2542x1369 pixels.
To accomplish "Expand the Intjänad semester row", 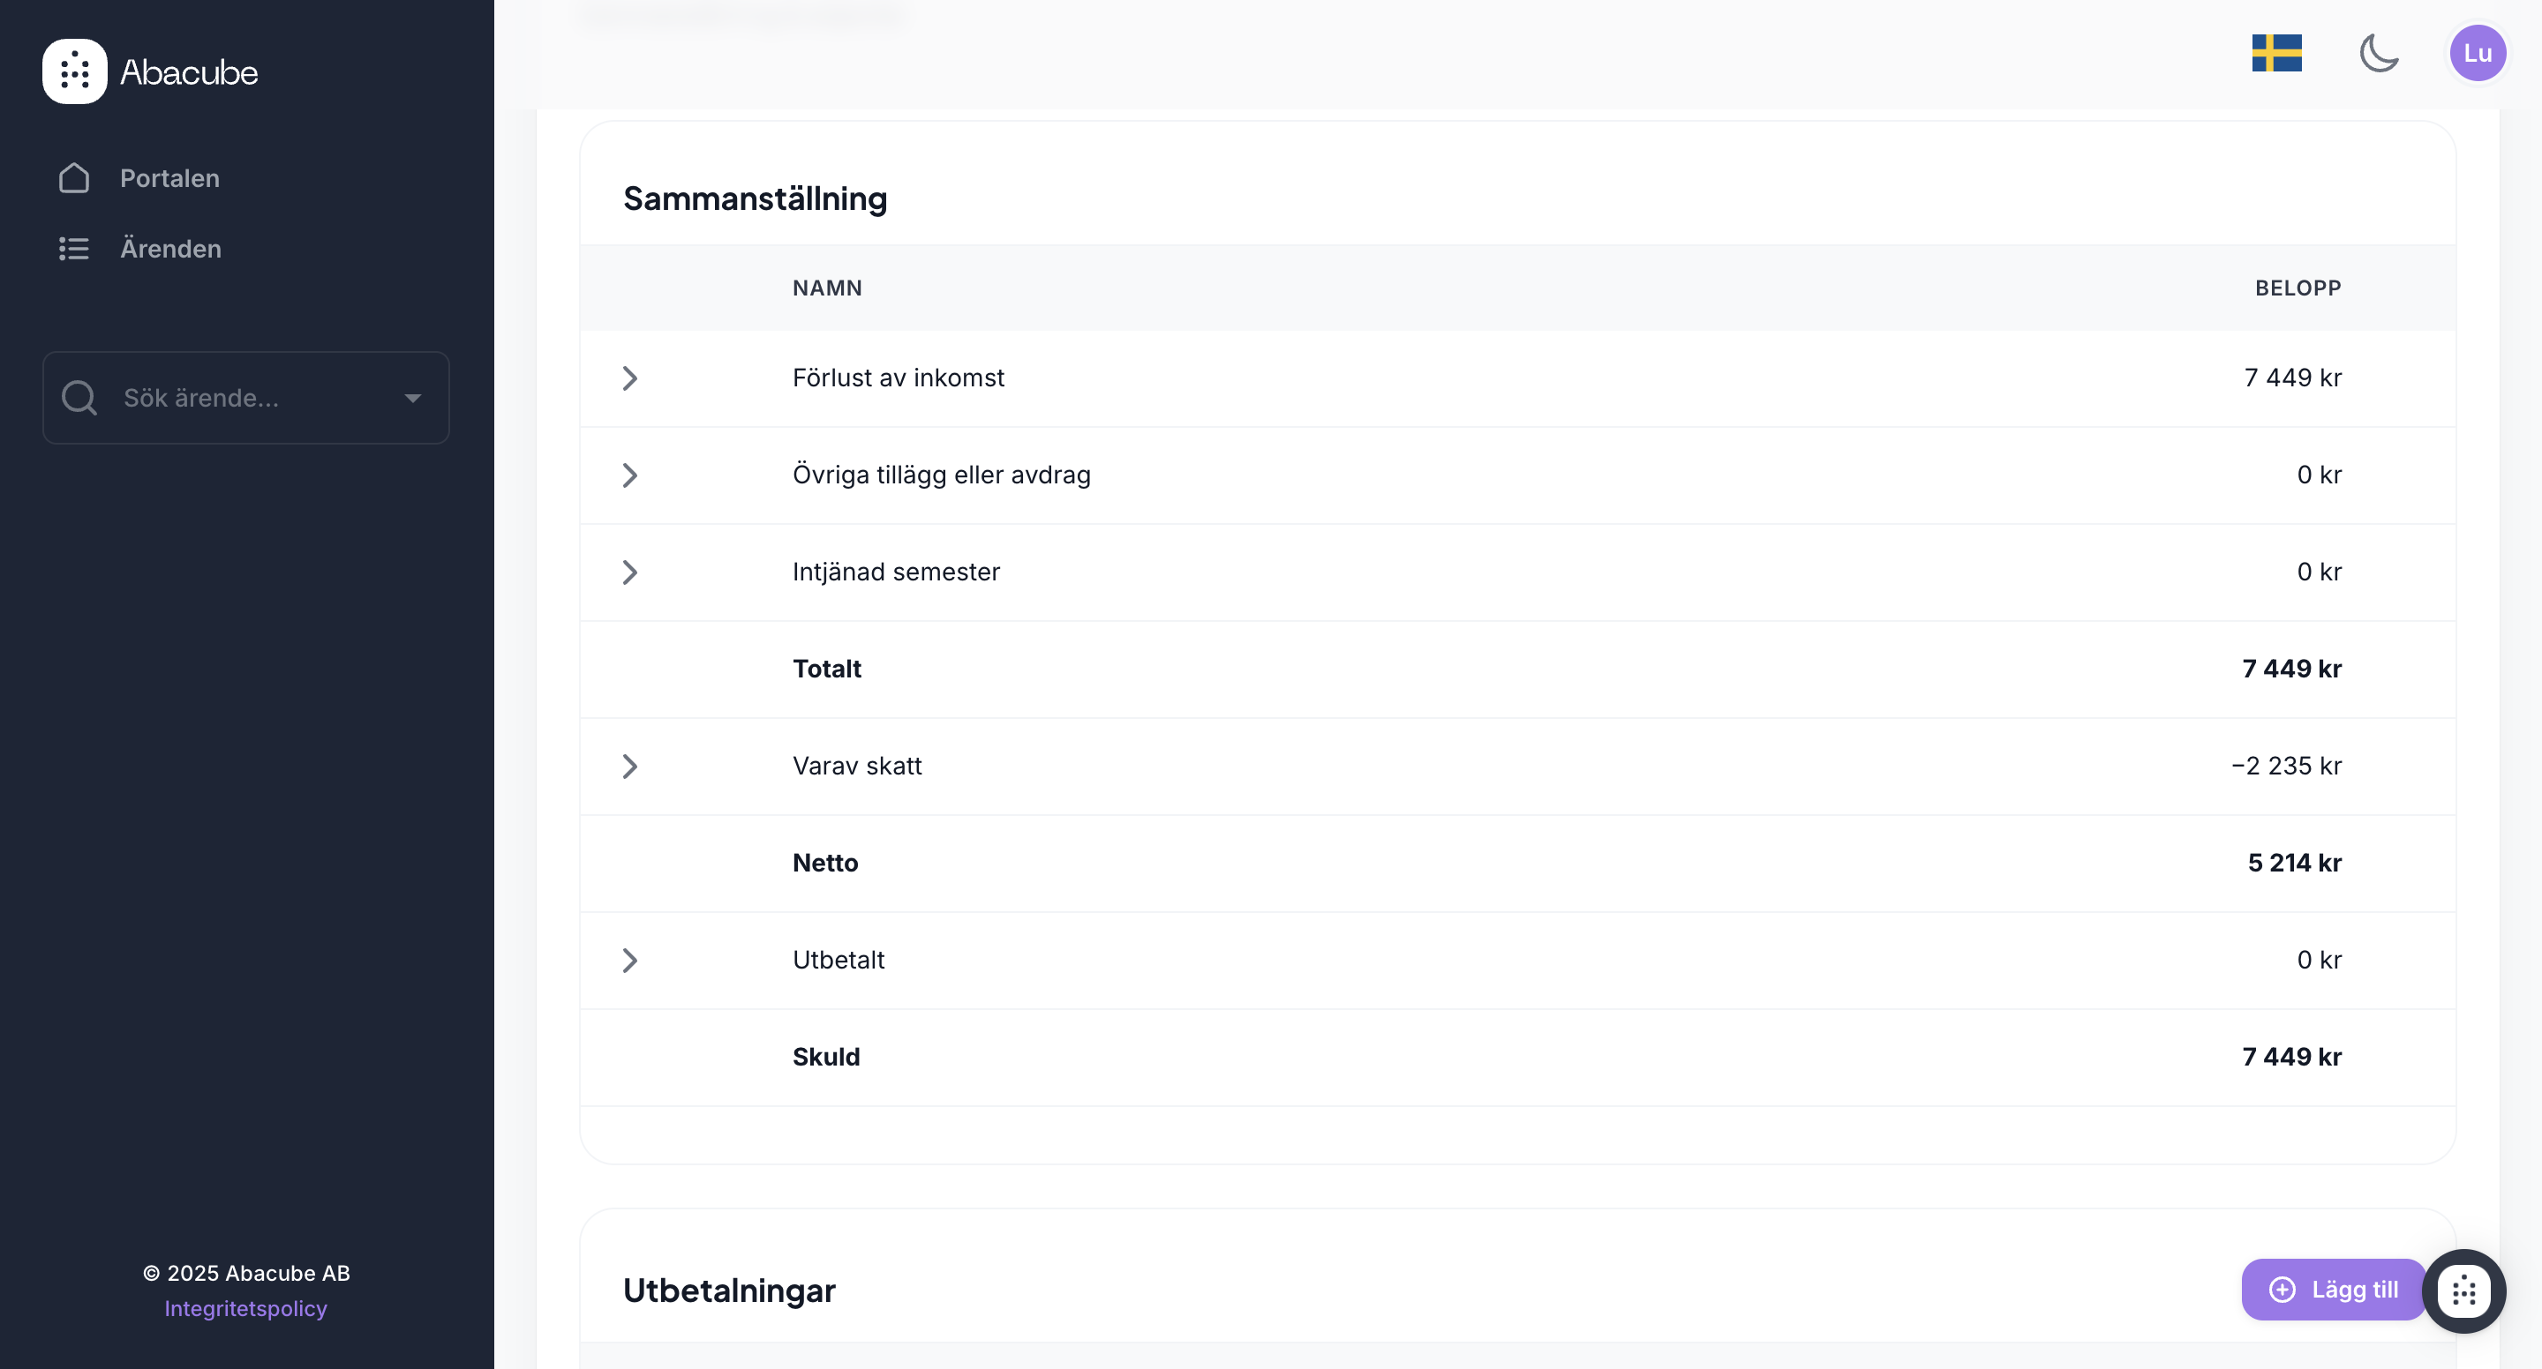I will tap(629, 572).
